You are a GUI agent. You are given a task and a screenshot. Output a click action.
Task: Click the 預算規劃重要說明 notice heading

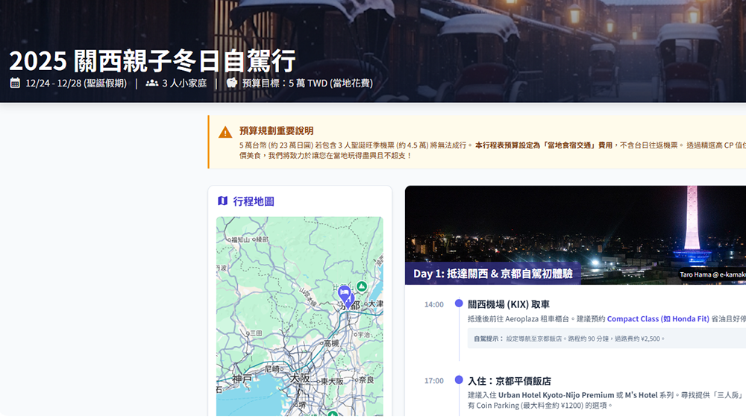tap(276, 130)
